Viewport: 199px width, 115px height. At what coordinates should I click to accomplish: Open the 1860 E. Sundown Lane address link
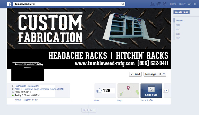[x=39, y=89]
